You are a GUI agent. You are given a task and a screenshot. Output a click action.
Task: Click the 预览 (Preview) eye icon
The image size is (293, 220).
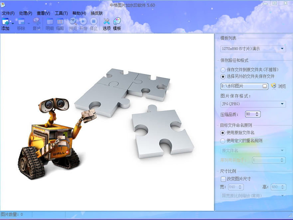73,21
